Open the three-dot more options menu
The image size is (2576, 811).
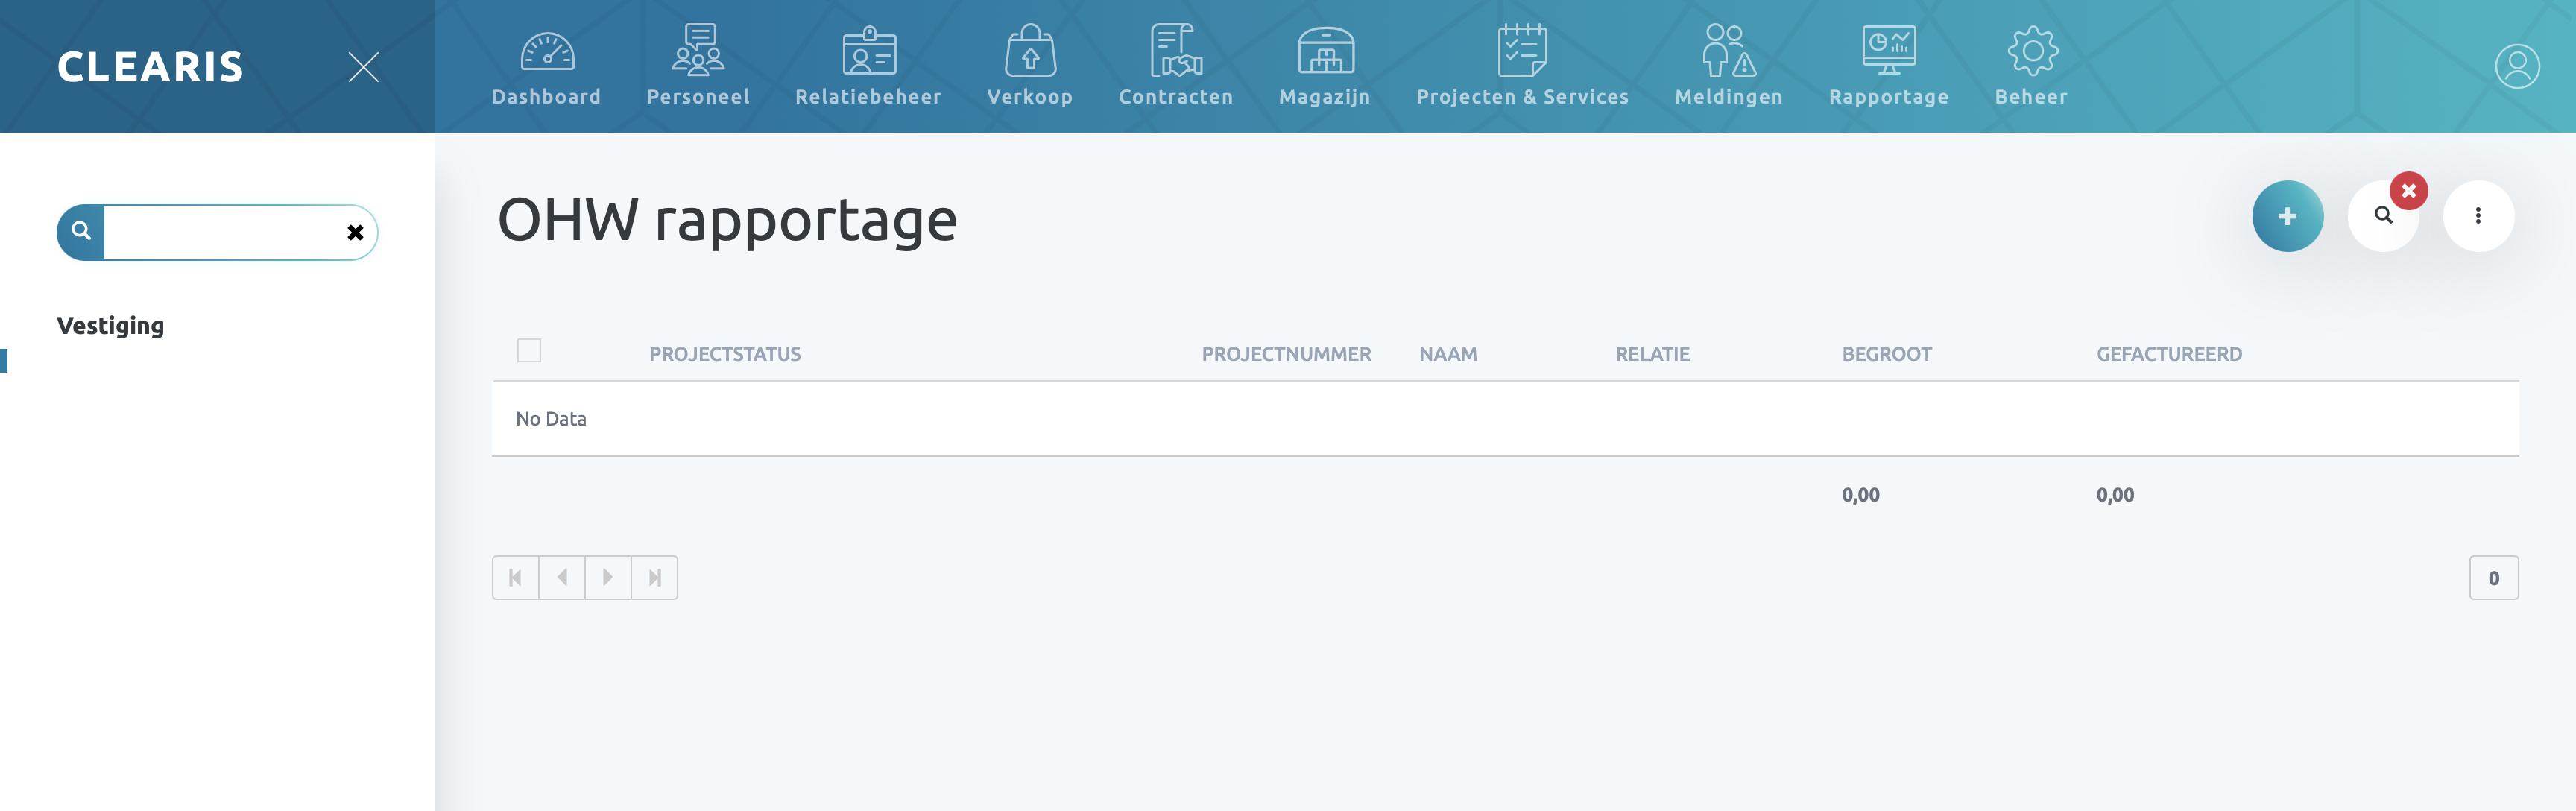pyautogui.click(x=2477, y=216)
